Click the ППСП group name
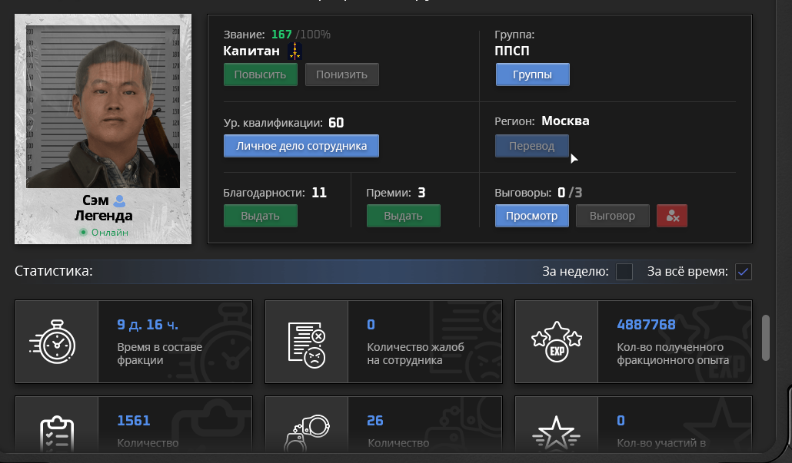Viewport: 792px width, 463px height. pyautogui.click(x=512, y=51)
